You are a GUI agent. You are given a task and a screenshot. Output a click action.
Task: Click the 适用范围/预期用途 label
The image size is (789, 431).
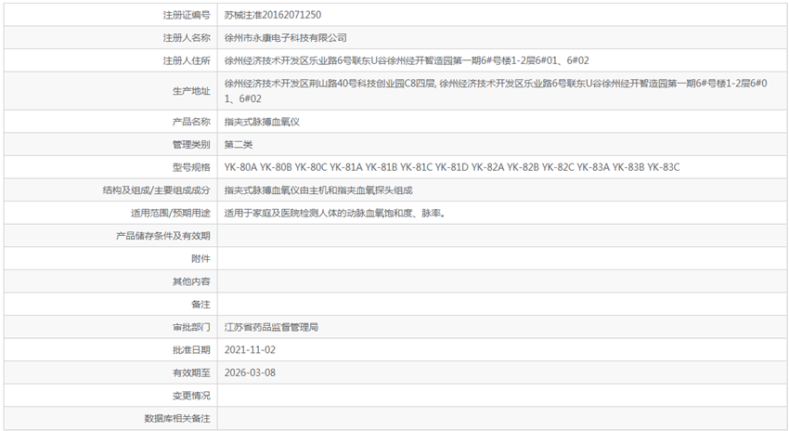(x=171, y=213)
